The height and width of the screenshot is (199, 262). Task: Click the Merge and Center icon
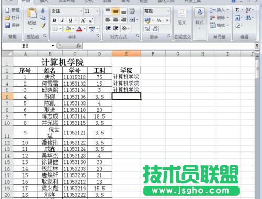pos(132,20)
